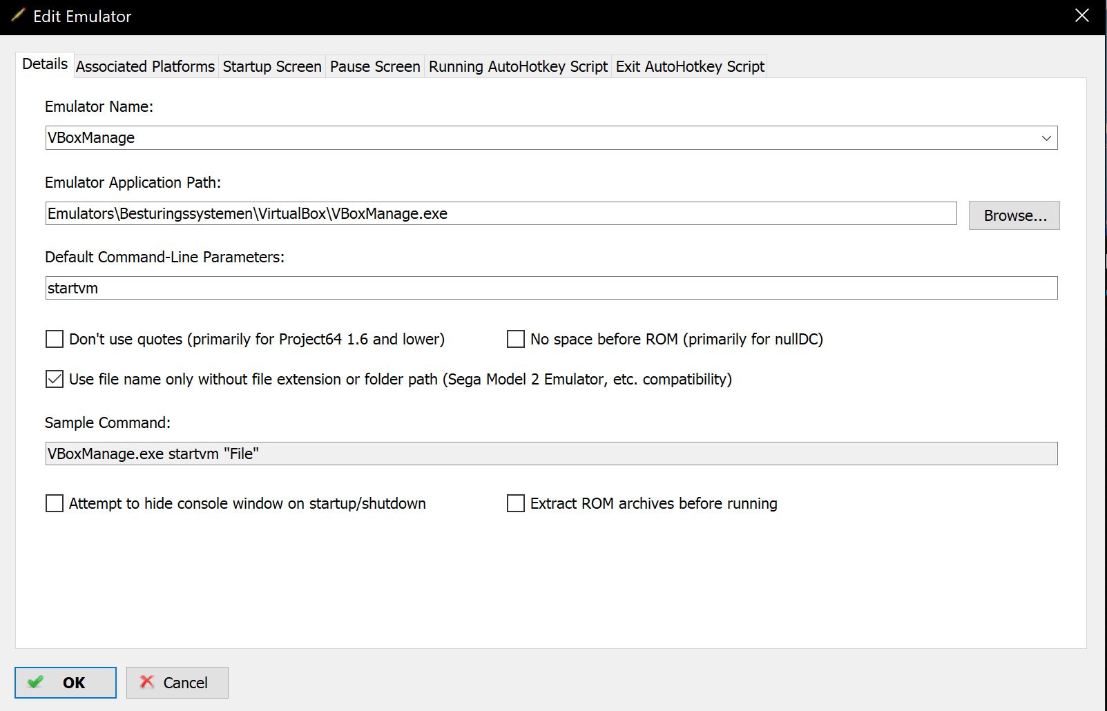Click the Edit Emulator title text
This screenshot has width=1107, height=711.
pyautogui.click(x=82, y=17)
